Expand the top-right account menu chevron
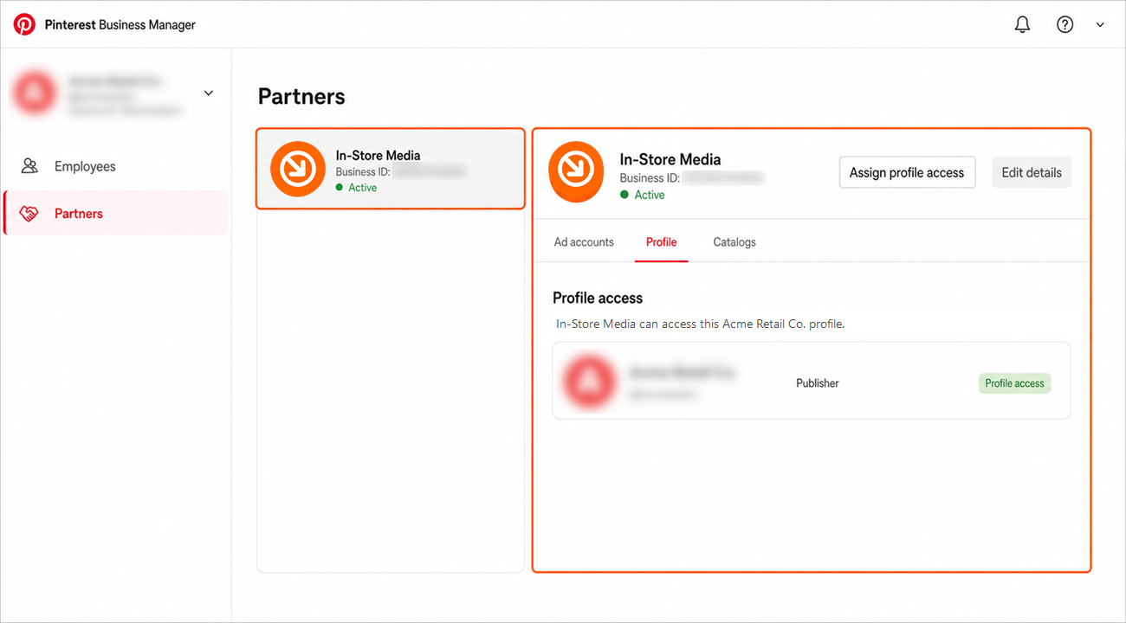 click(x=1100, y=25)
